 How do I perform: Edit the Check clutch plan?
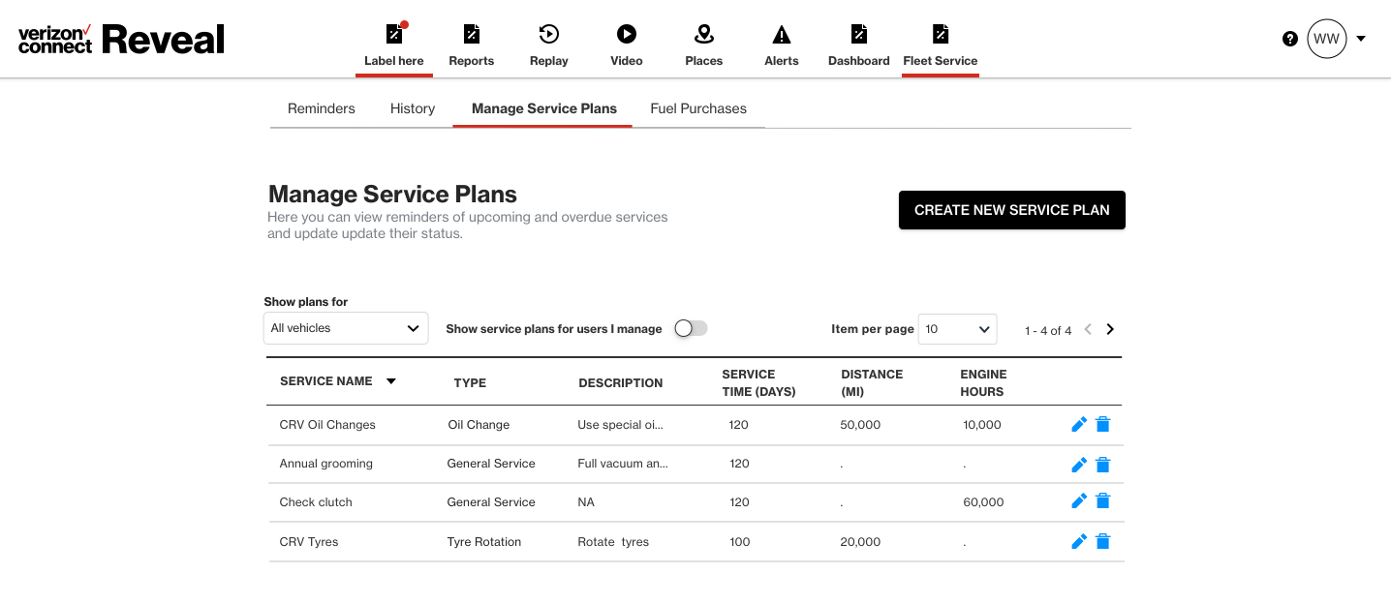pos(1079,500)
